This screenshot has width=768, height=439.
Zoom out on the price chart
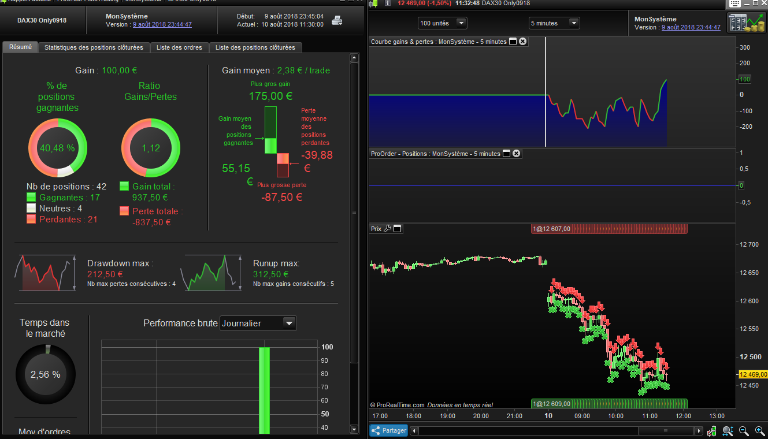tap(744, 431)
